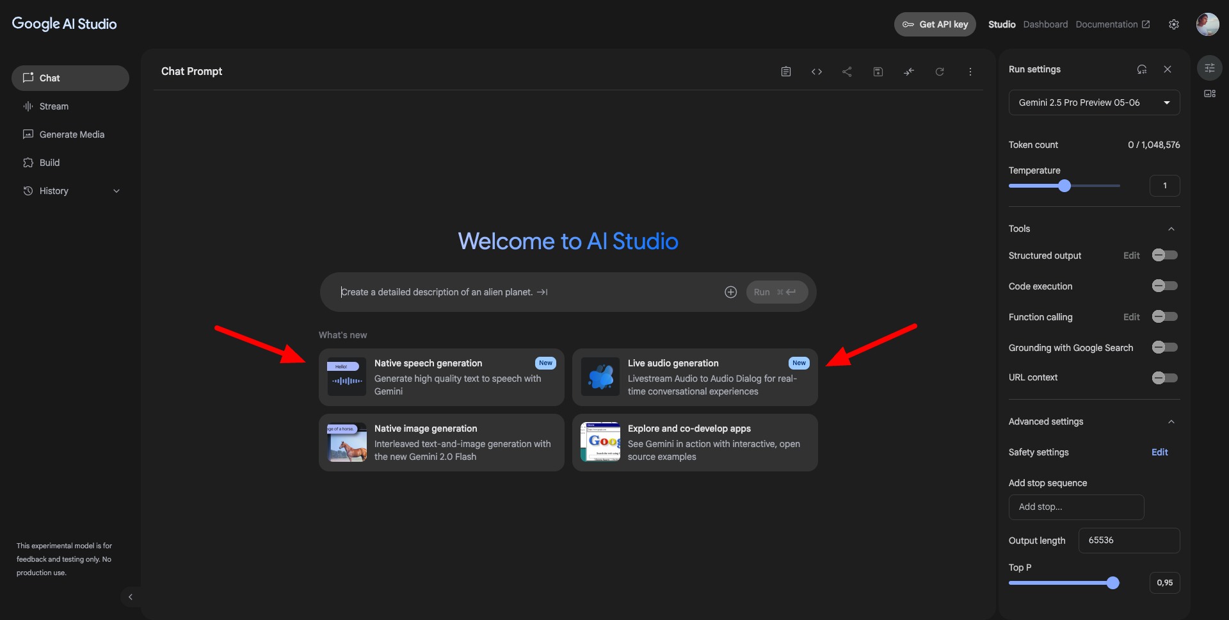Click the Run button
Screen dimensions: 1229x620
tap(777, 292)
